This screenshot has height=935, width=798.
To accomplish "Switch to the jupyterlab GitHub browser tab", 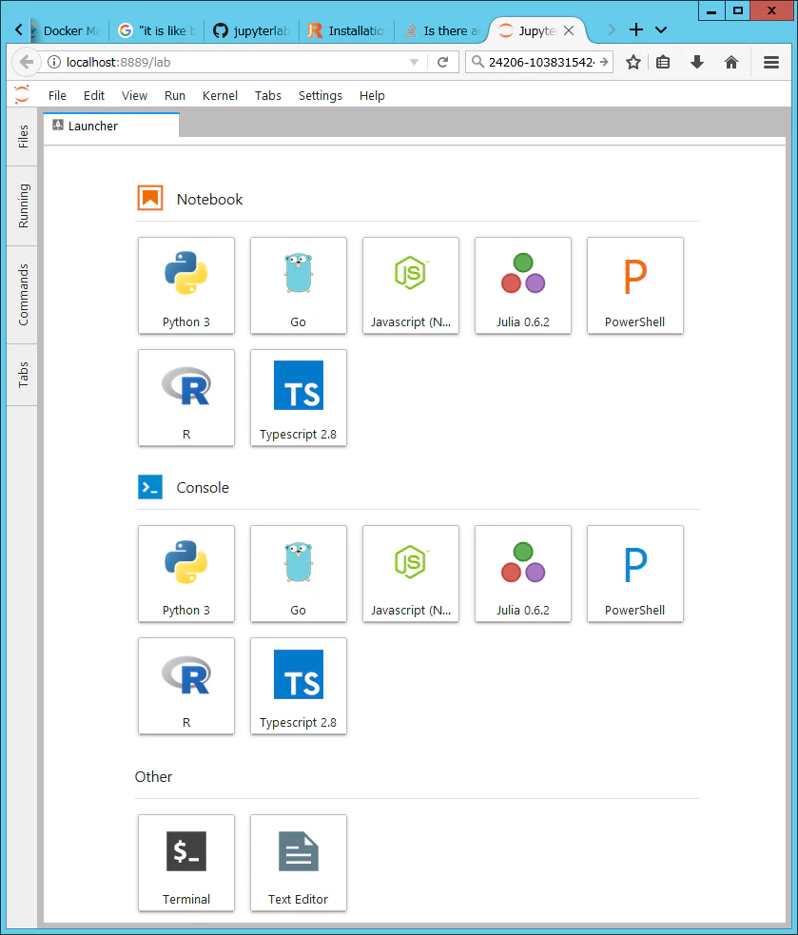I will coord(252,30).
